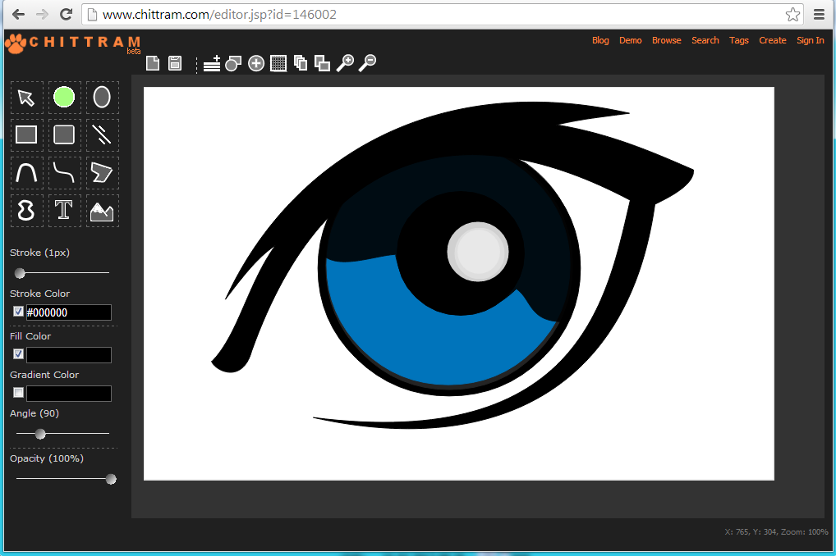This screenshot has width=836, height=556.
Task: Select the line drawing tool
Action: pos(102,134)
